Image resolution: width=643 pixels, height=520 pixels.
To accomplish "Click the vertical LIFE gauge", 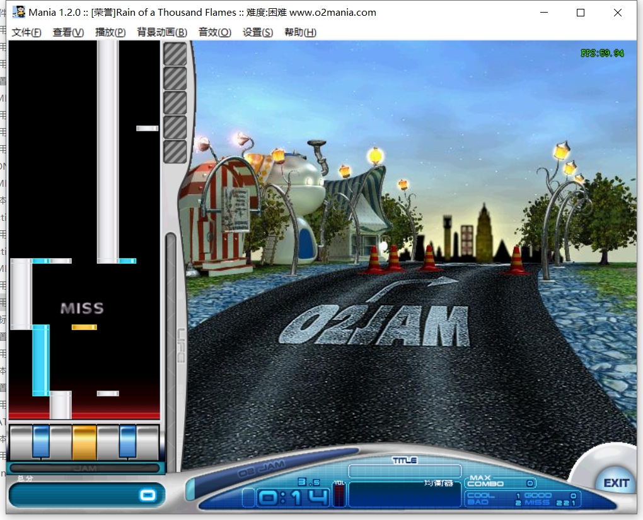I will click(171, 353).
